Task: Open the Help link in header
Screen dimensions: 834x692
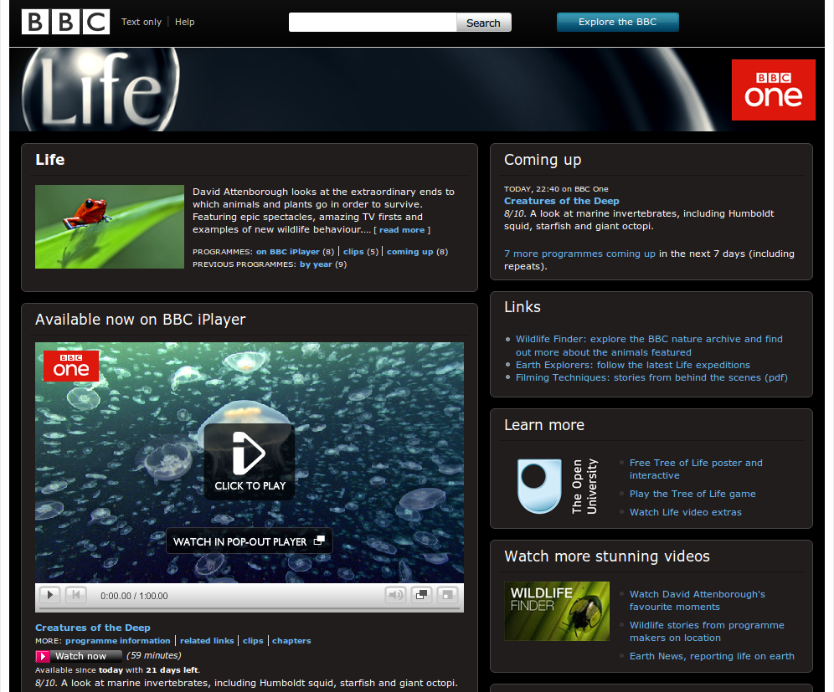Action: (184, 22)
